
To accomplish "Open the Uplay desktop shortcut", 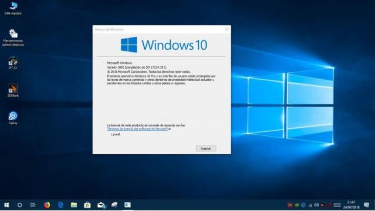I will [13, 118].
